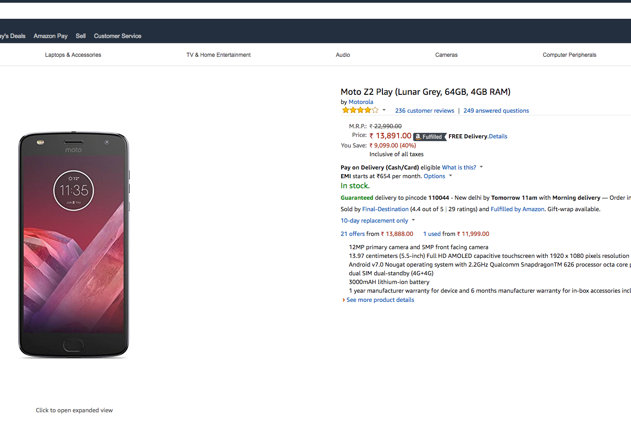
Task: Click the Amazon Fulfilled badge
Action: [x=430, y=137]
